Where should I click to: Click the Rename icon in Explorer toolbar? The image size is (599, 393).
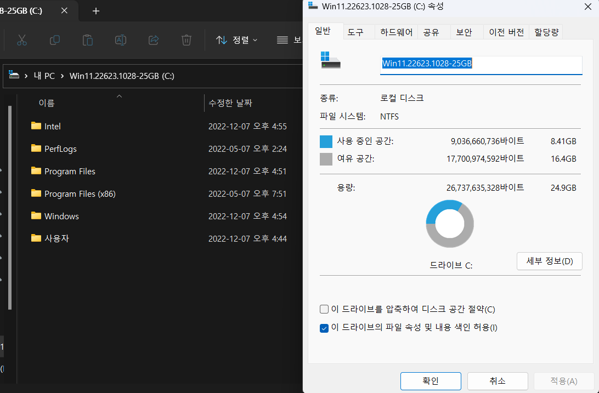point(120,40)
